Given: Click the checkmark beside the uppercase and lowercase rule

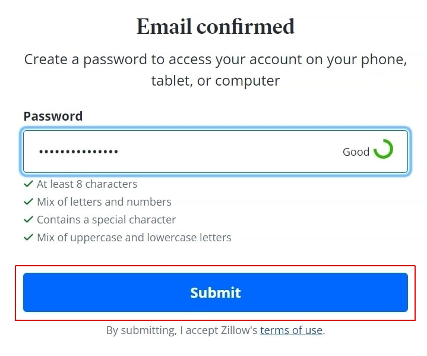Looking at the screenshot, I should [x=28, y=238].
